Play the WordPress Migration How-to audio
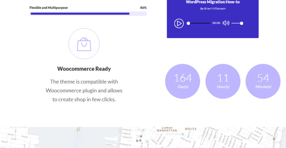 pyautogui.click(x=179, y=23)
